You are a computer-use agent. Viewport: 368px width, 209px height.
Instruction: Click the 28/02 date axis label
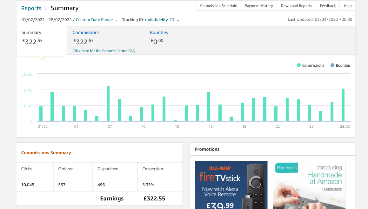345,126
